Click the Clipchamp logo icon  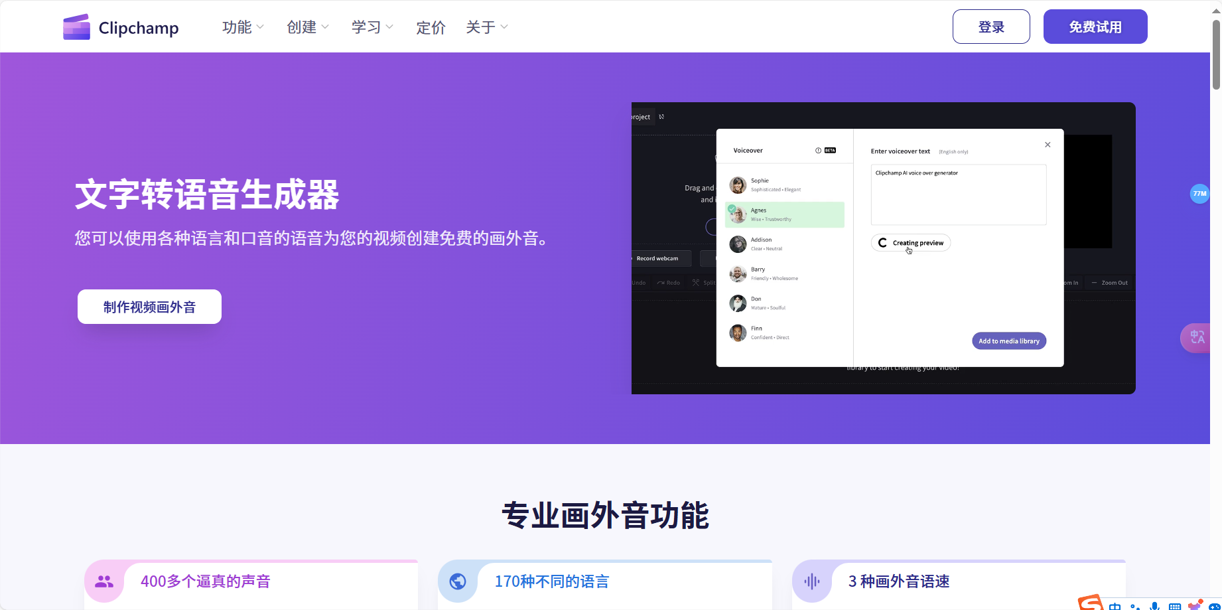[76, 27]
